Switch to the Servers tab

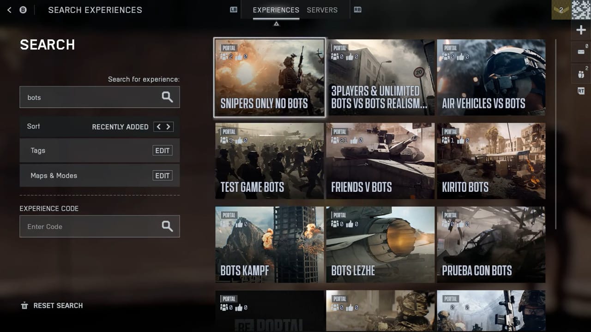[322, 10]
